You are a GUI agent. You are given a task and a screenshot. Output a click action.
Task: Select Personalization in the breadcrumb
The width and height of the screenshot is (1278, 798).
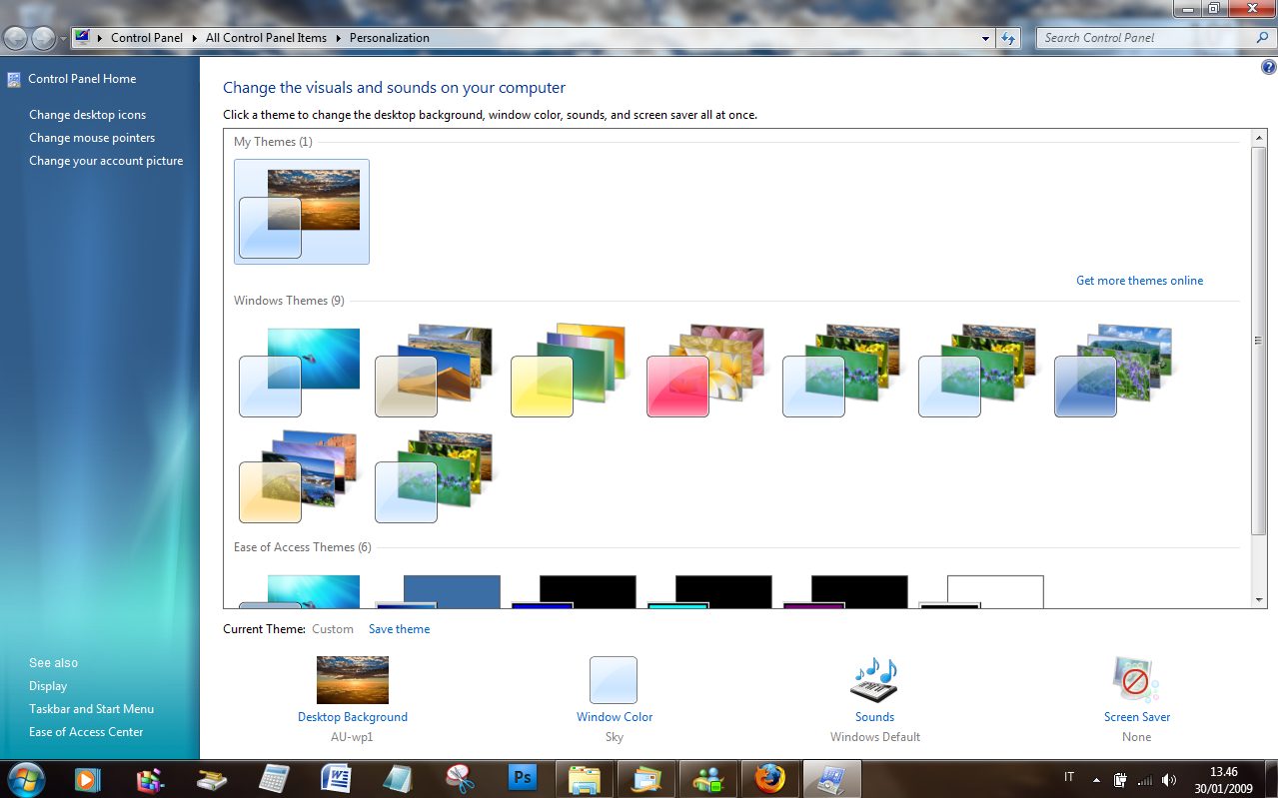[390, 38]
